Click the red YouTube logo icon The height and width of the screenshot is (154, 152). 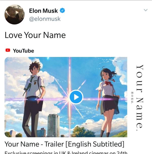(x=8, y=50)
